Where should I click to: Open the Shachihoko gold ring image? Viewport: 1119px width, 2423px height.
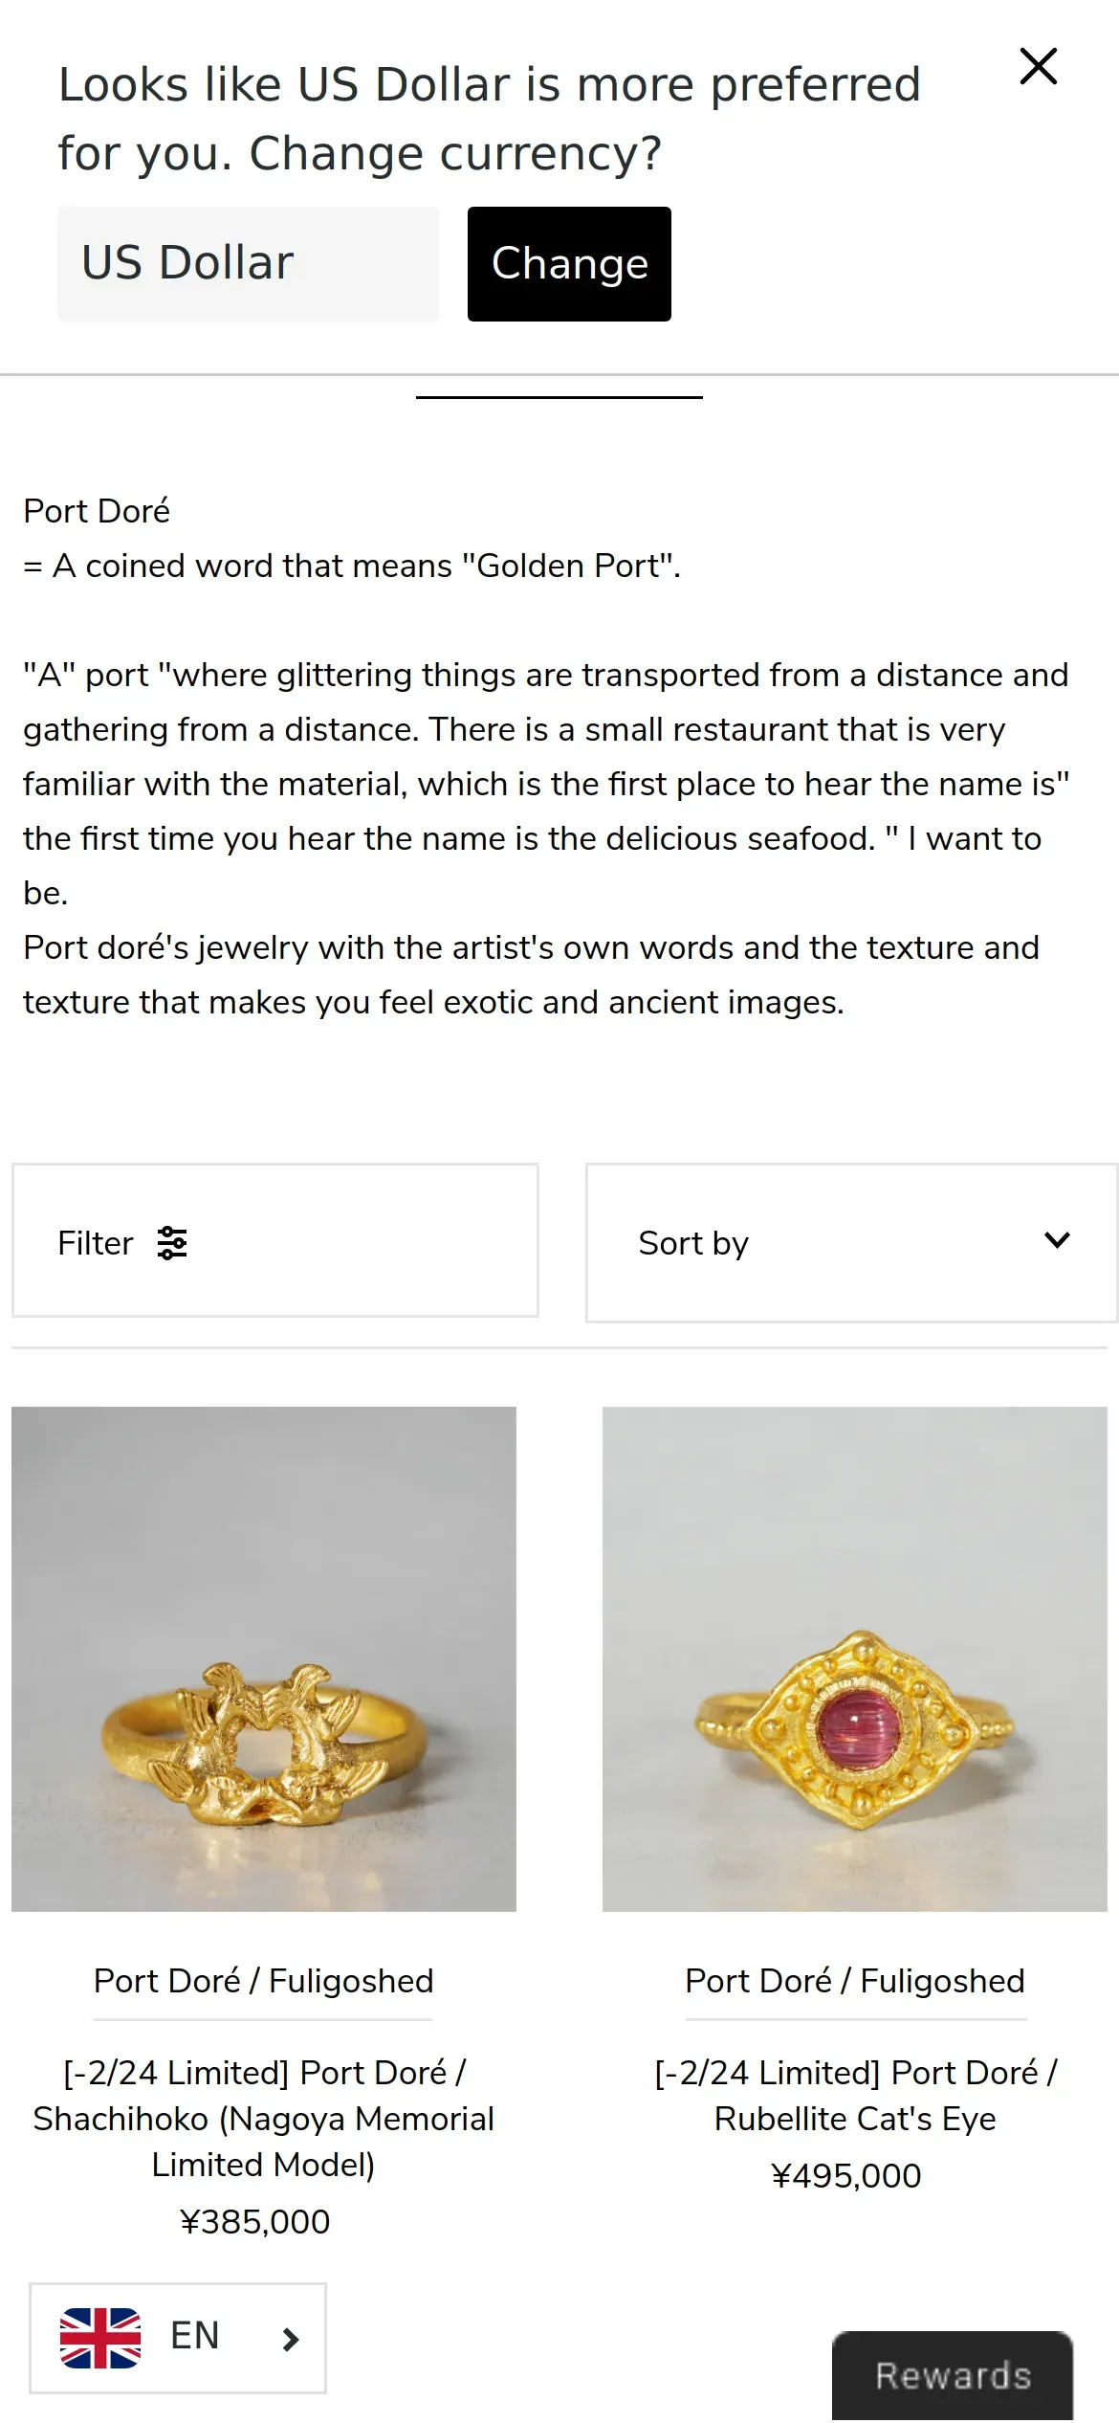(x=264, y=1658)
